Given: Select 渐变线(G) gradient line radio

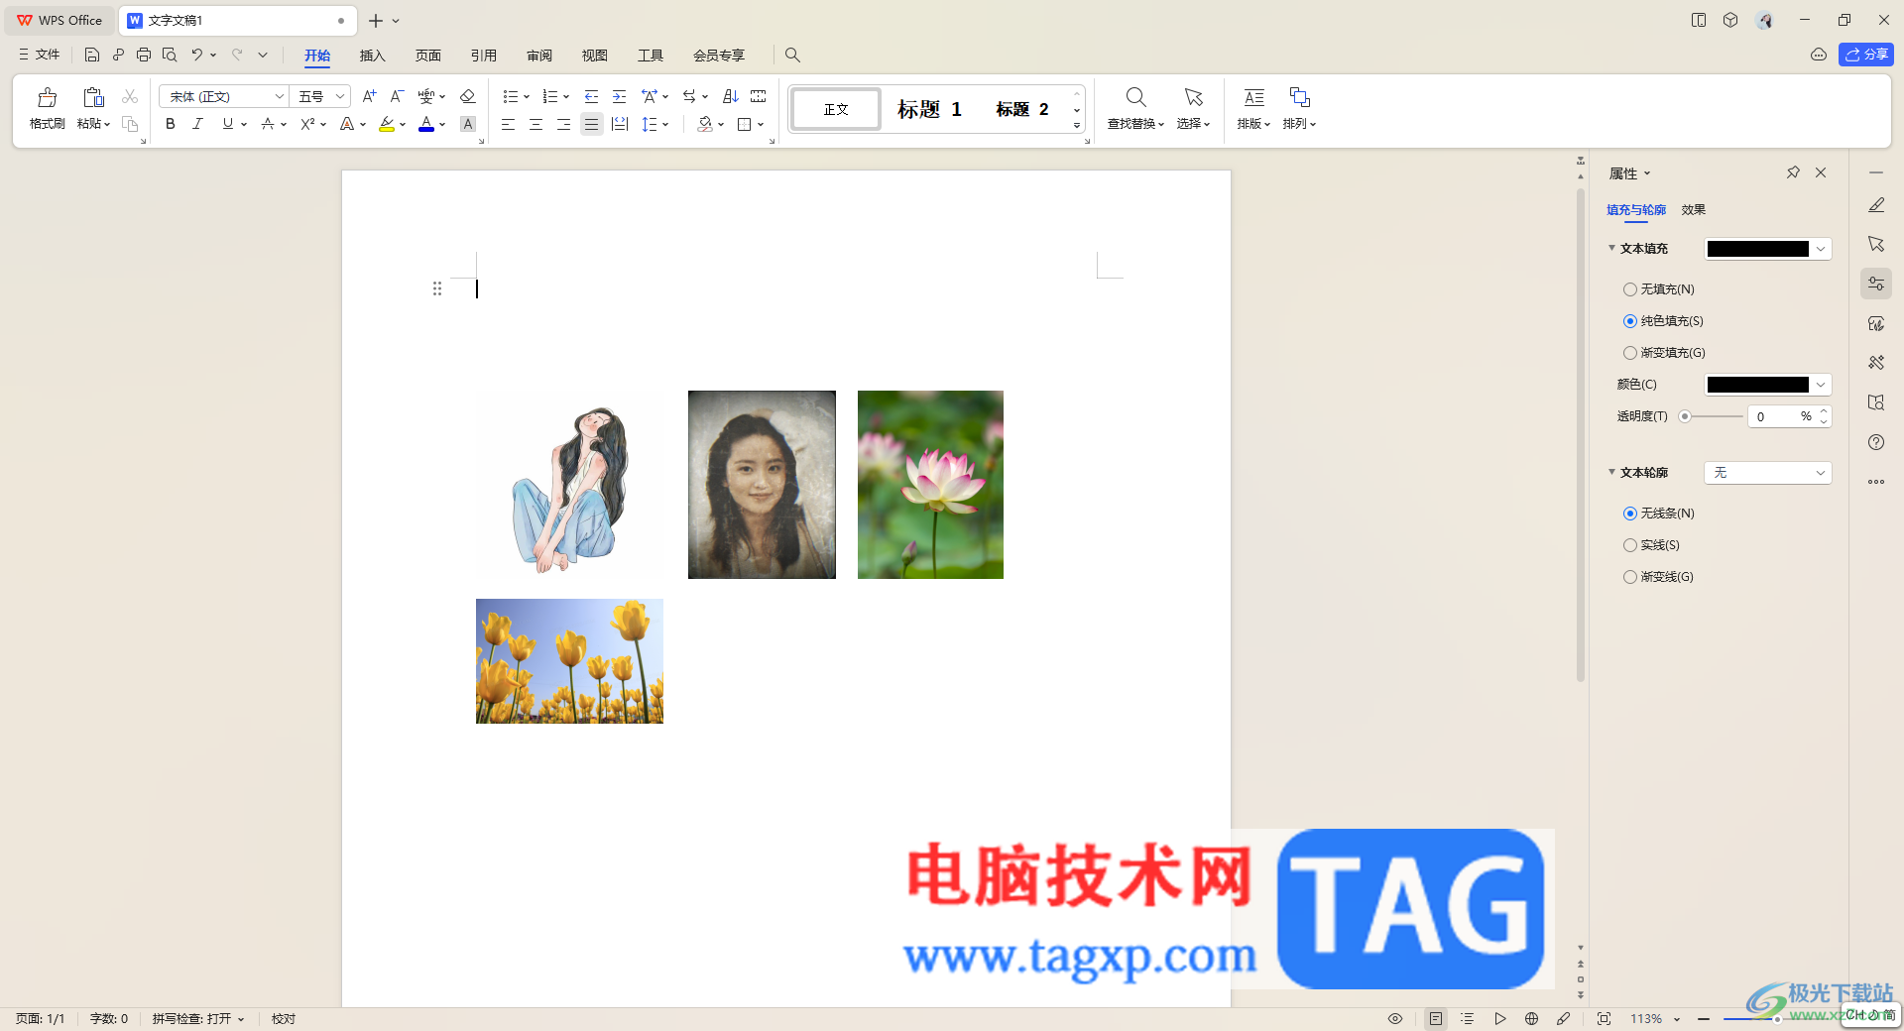Looking at the screenshot, I should [x=1630, y=577].
